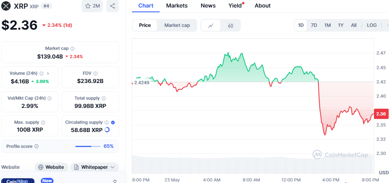The image size is (389, 183).
Task: Click the red 2.36 current price tag
Action: click(381, 114)
